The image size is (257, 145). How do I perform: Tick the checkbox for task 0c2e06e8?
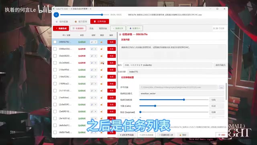55,63
